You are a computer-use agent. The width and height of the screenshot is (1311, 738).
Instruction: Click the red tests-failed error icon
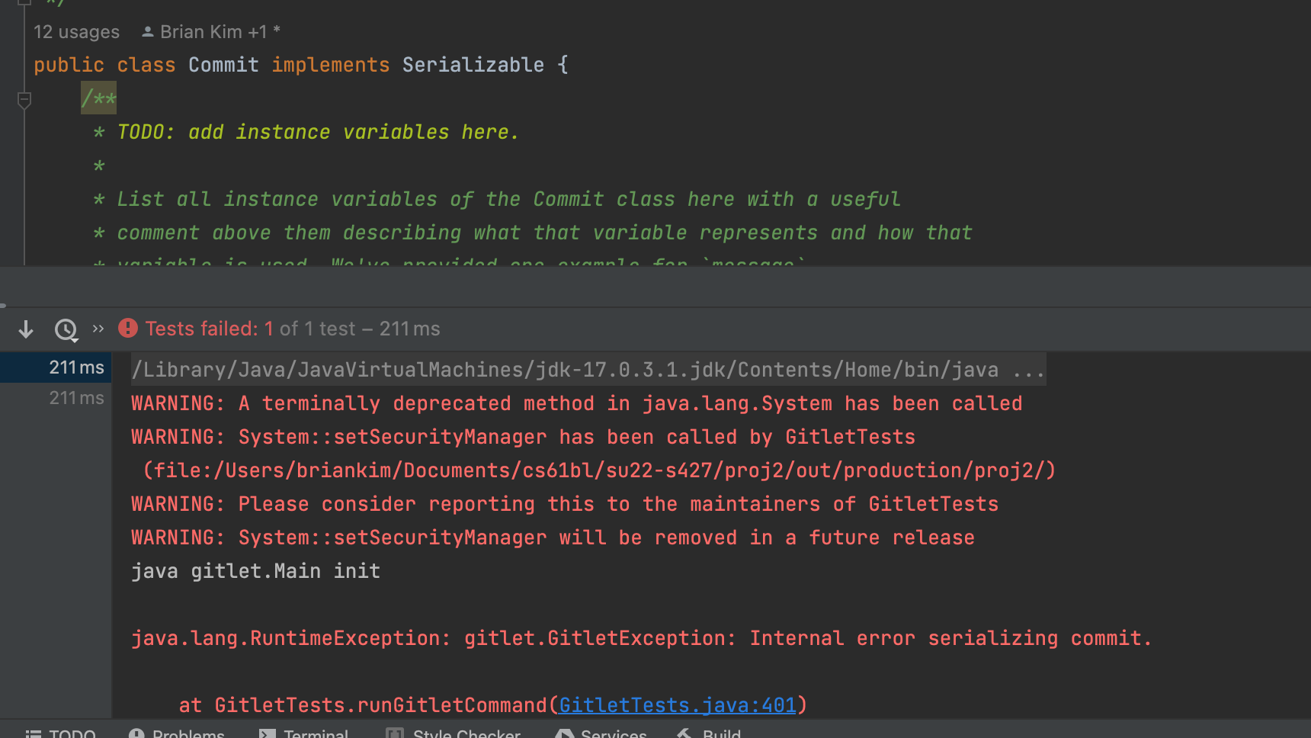point(128,329)
